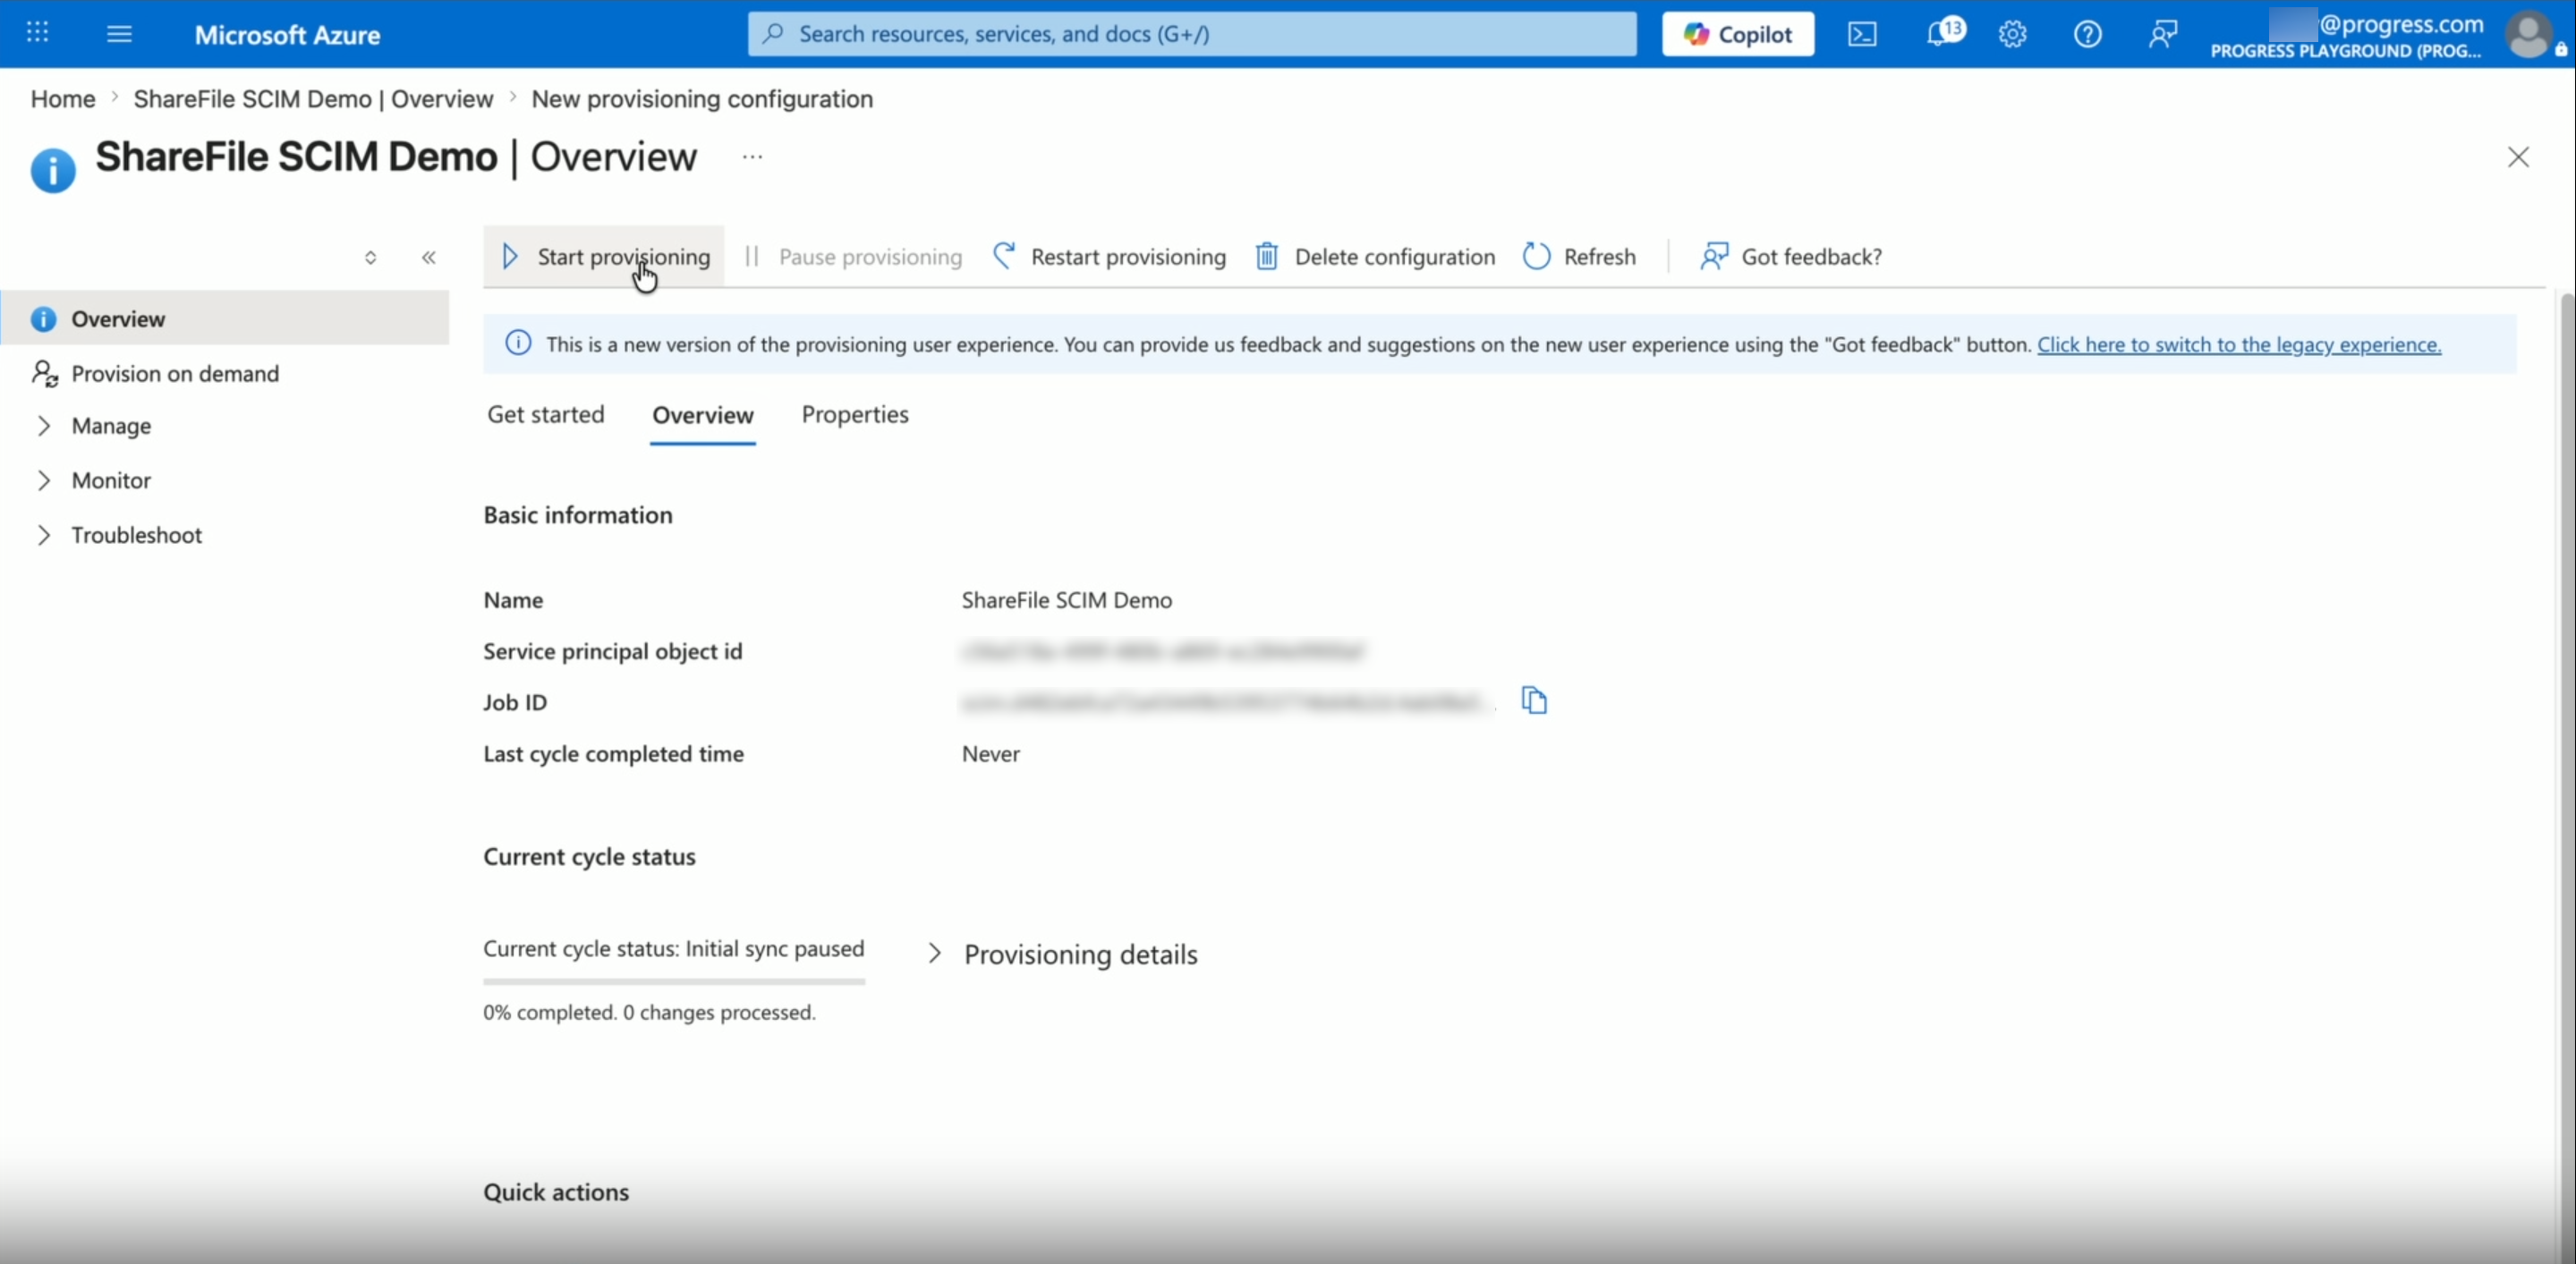
Task: Click Current cycle status: Initial sync paused
Action: [674, 948]
